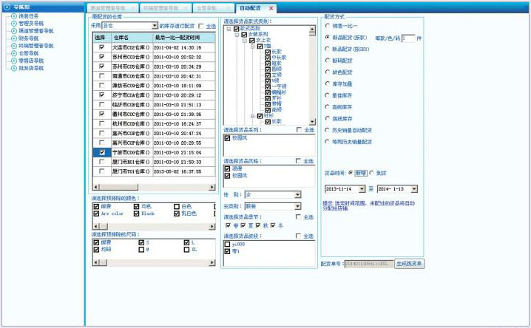The width and height of the screenshot is (531, 328).
Task: Uncheck 中长款 in the style tree
Action: (268, 58)
